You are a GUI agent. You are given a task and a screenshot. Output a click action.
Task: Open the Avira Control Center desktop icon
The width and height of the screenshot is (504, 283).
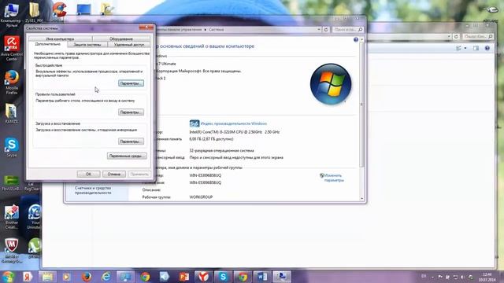coord(12,48)
